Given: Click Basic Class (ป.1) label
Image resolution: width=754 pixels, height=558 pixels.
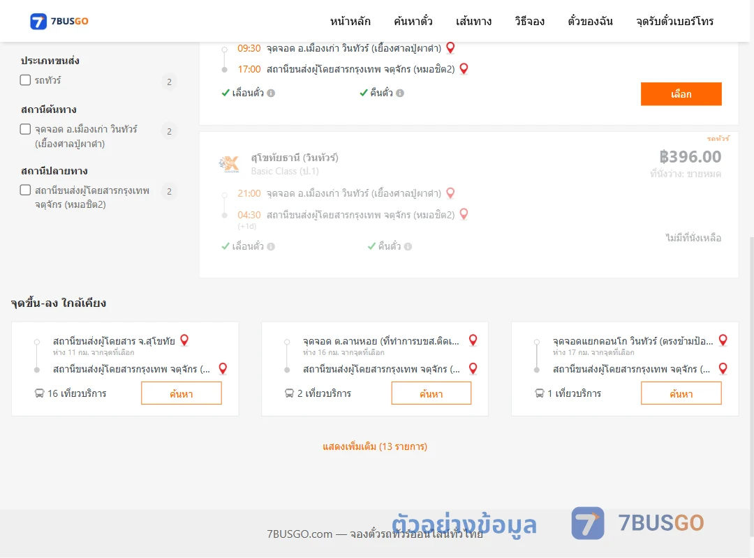Looking at the screenshot, I should (x=285, y=171).
